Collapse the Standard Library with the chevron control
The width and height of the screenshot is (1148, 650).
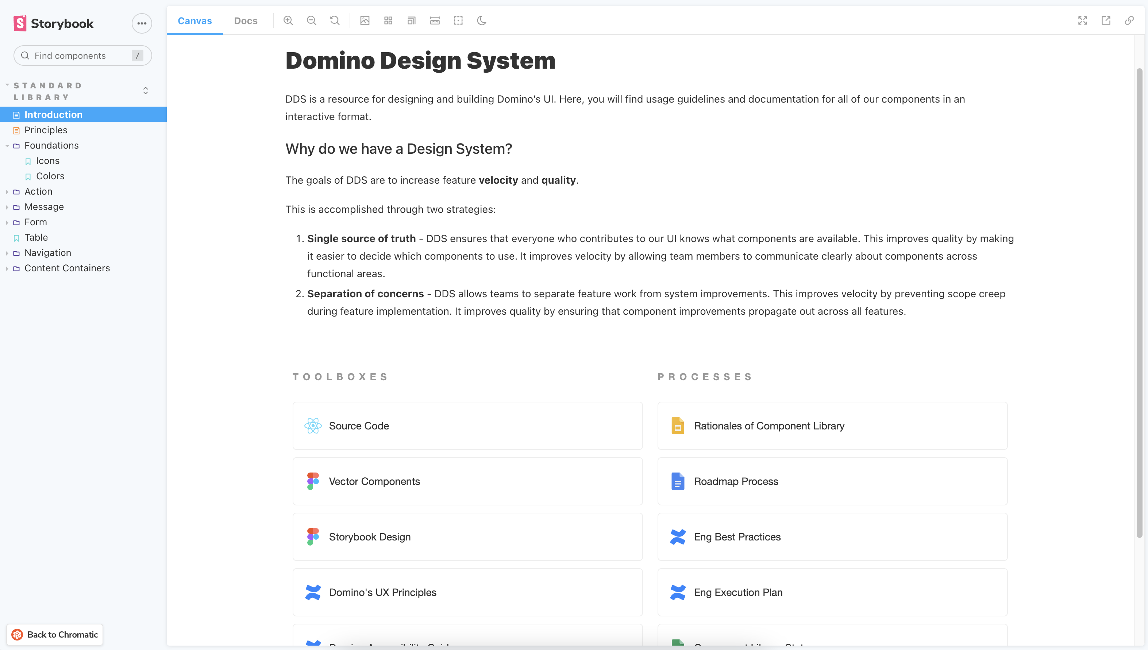point(145,90)
